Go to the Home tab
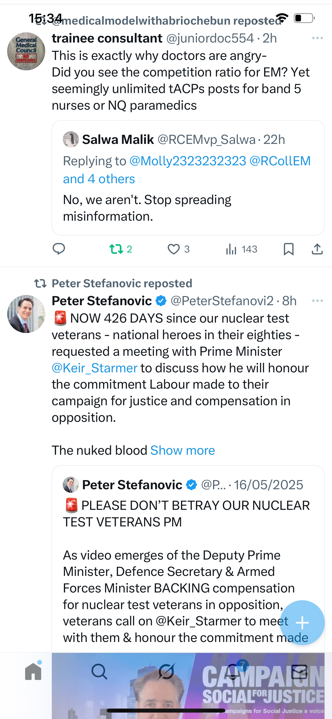The image size is (332, 719). (x=33, y=672)
